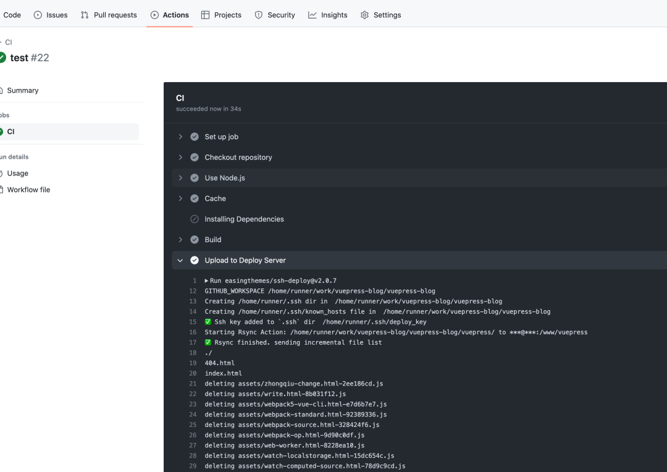
Task: Click the Pull requests icon
Action: (x=85, y=15)
